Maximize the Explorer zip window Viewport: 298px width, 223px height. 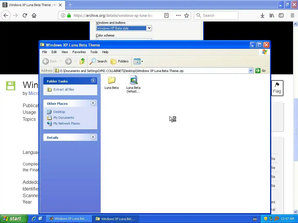coord(260,45)
